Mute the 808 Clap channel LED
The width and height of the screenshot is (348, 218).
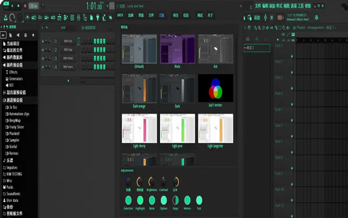43,50
